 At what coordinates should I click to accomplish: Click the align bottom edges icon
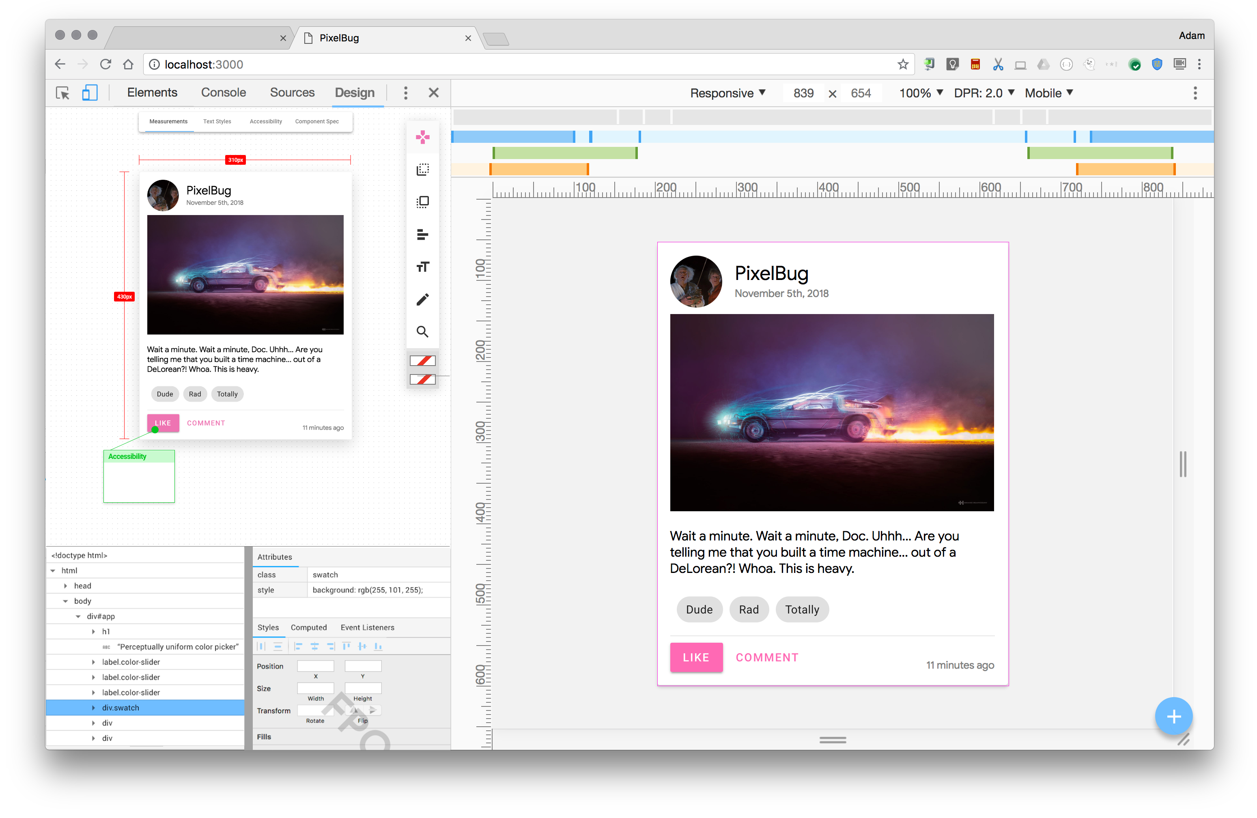378,646
